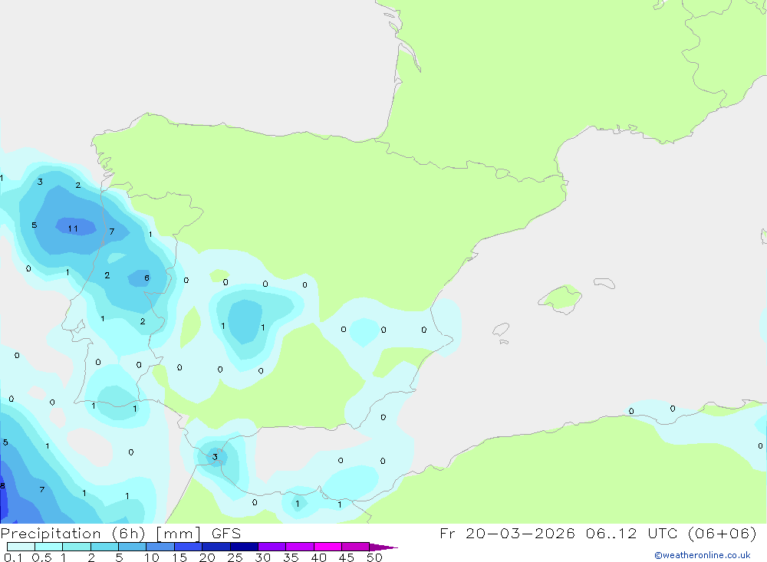Click Mallorca island on the map
The image size is (767, 562).
point(561,298)
